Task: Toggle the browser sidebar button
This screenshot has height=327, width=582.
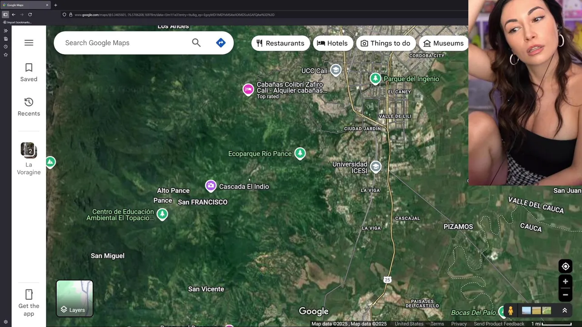Action: tap(5, 15)
